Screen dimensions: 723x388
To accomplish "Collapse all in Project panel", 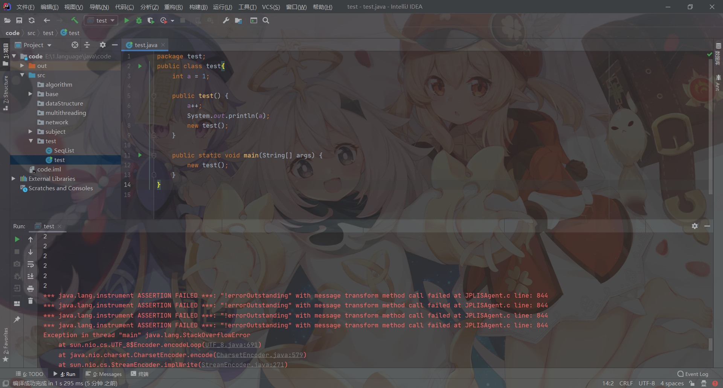I will click(87, 45).
